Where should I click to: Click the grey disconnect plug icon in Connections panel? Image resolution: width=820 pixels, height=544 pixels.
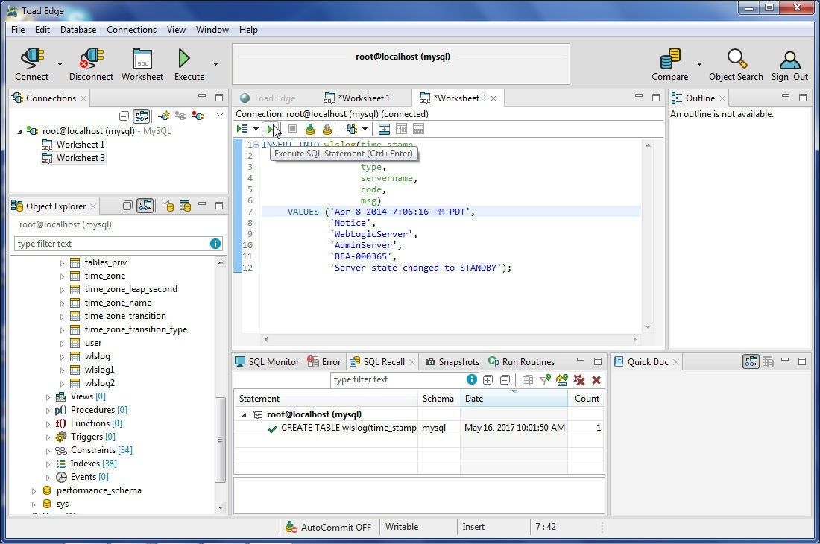(181, 116)
